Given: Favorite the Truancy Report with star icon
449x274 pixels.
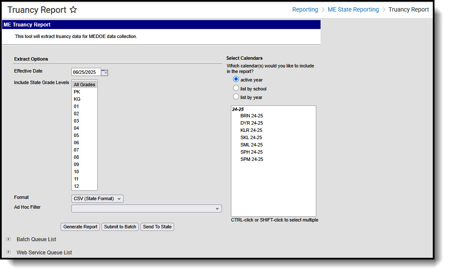Looking at the screenshot, I should [73, 10].
